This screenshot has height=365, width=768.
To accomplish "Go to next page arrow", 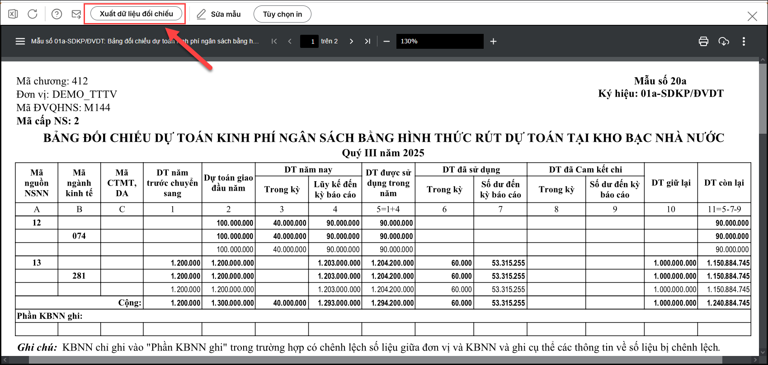I will (351, 41).
